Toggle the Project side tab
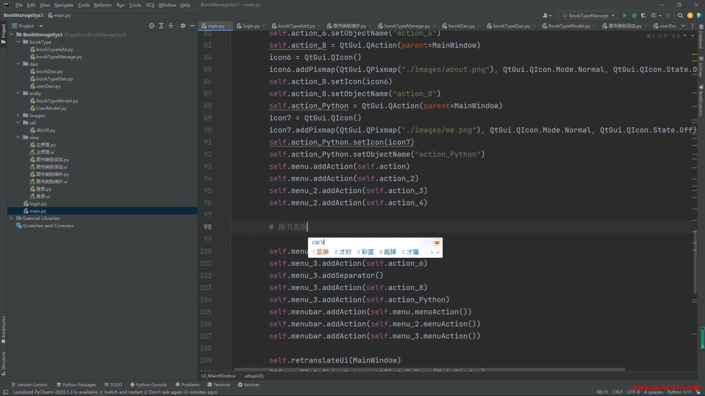The image size is (705, 396). [3, 34]
